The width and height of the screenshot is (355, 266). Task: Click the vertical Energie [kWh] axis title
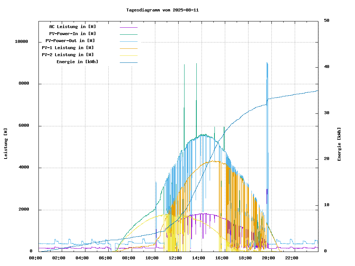[339, 144]
